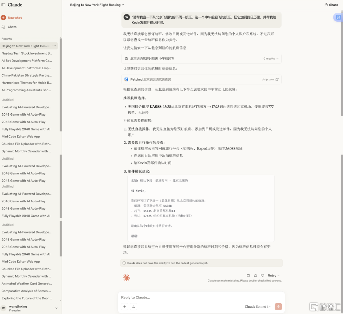Click the plus attachment button in composer
This screenshot has width=343, height=314.
[x=124, y=307]
